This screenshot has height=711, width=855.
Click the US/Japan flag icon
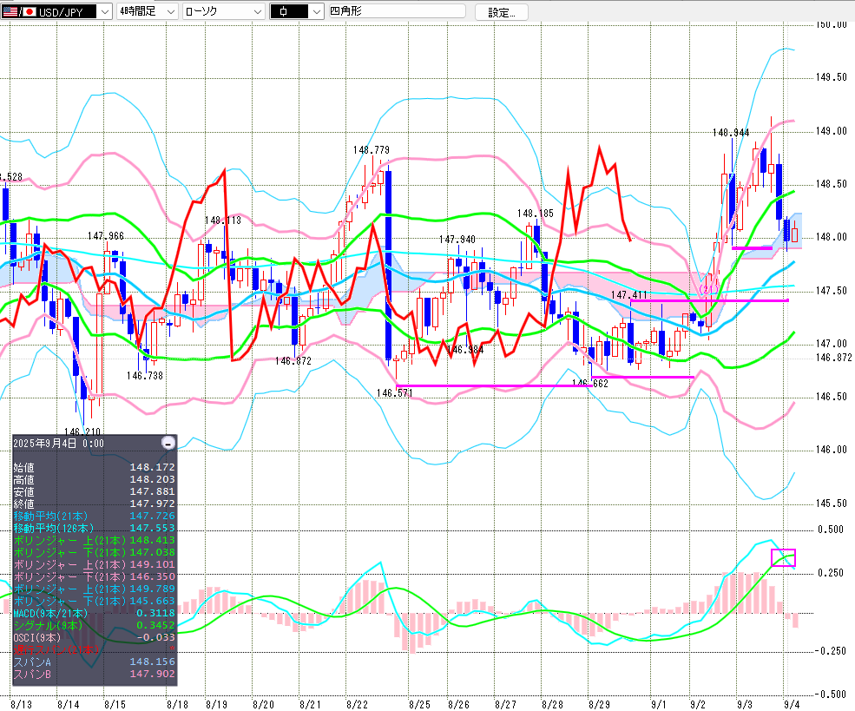tap(18, 11)
